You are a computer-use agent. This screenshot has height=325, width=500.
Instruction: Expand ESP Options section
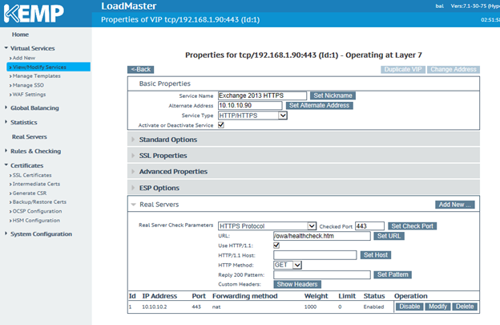tap(304, 188)
